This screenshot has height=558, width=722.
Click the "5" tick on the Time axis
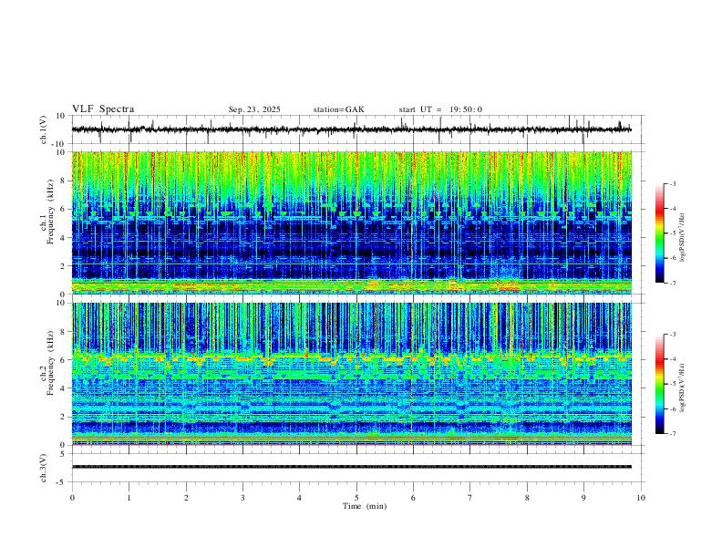pyautogui.click(x=356, y=498)
